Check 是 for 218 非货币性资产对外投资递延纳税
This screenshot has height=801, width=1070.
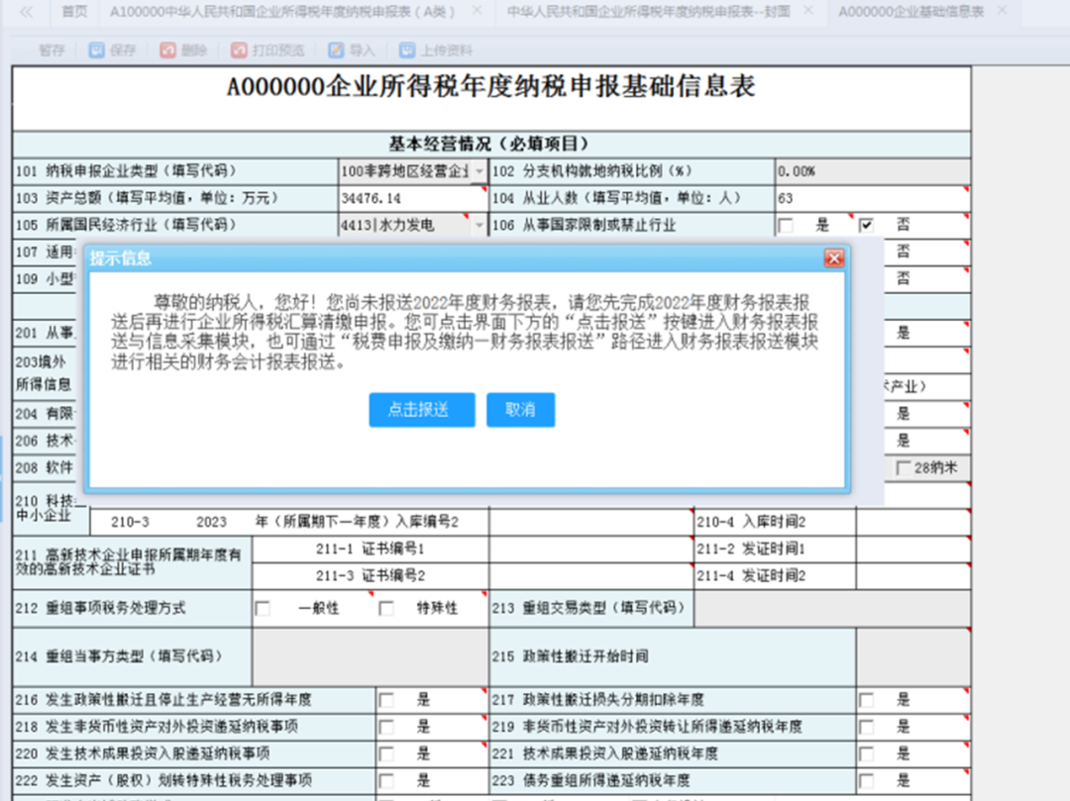(x=387, y=728)
